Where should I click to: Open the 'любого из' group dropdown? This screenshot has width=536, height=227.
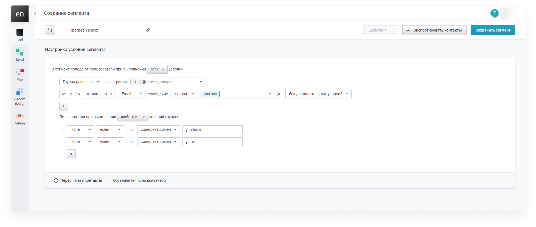pos(133,117)
